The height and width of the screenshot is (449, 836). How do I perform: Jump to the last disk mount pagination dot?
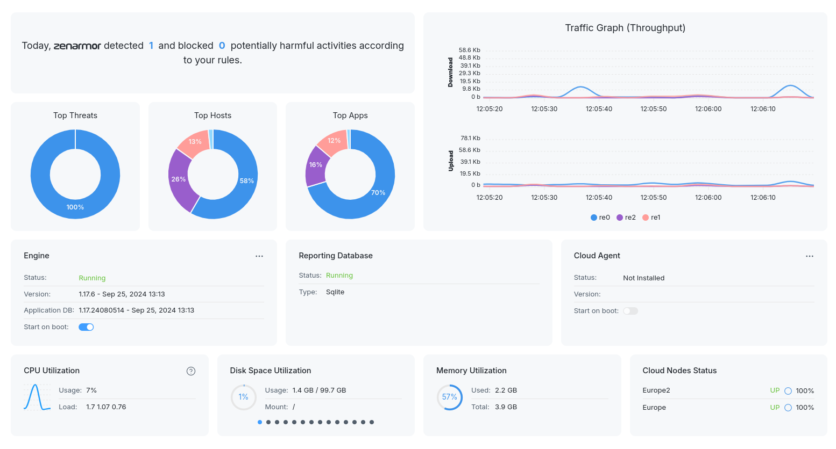(x=372, y=422)
